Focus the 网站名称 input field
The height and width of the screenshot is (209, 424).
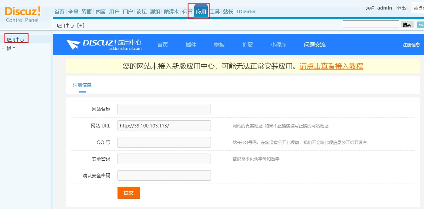click(164, 109)
